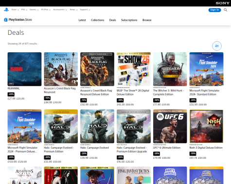Click the £27.99 REANIMAL price
Image resolution: width=231 pixels, height=184 pixels.
11,99
